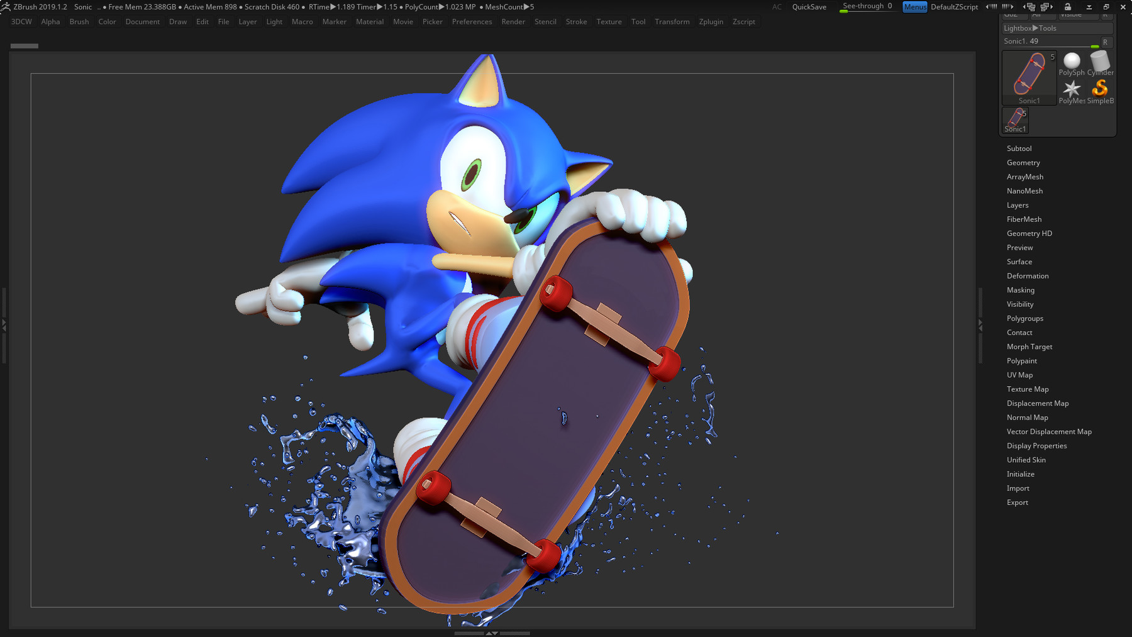
Task: Open the Morph Target section
Action: [x=1029, y=346]
